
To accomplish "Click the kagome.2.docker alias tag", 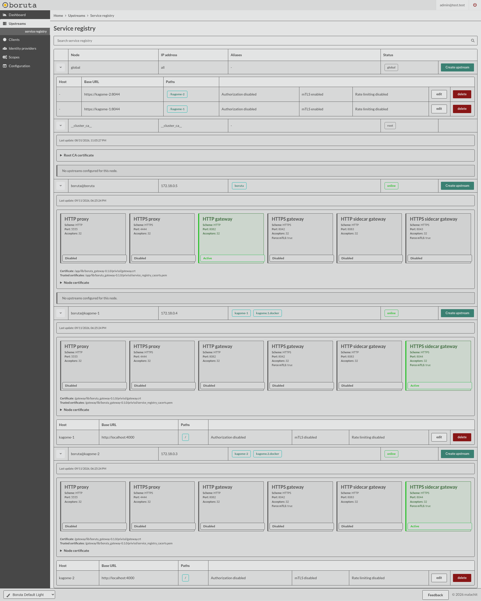I will 267,454.
